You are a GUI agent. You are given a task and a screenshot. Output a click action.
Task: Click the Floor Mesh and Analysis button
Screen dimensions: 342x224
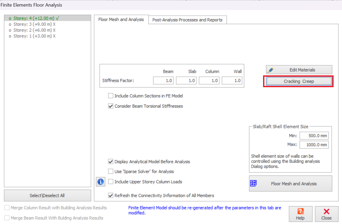click(x=290, y=184)
